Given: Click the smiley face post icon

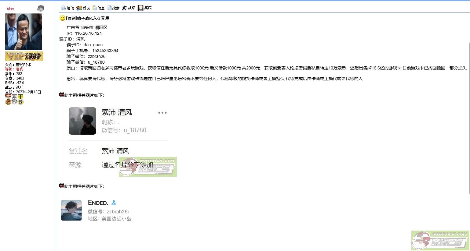Looking at the screenshot, I should 62,18.
